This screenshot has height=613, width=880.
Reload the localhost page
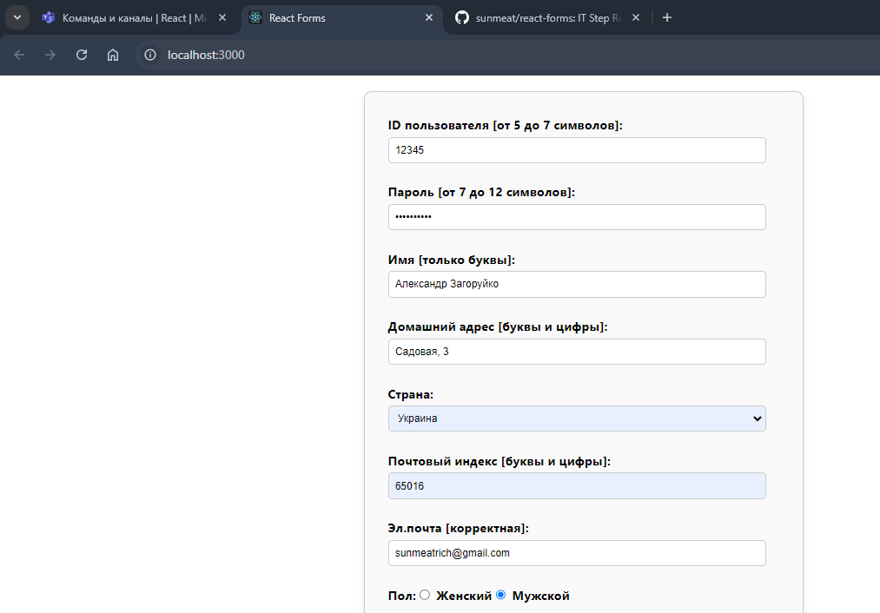click(x=82, y=55)
